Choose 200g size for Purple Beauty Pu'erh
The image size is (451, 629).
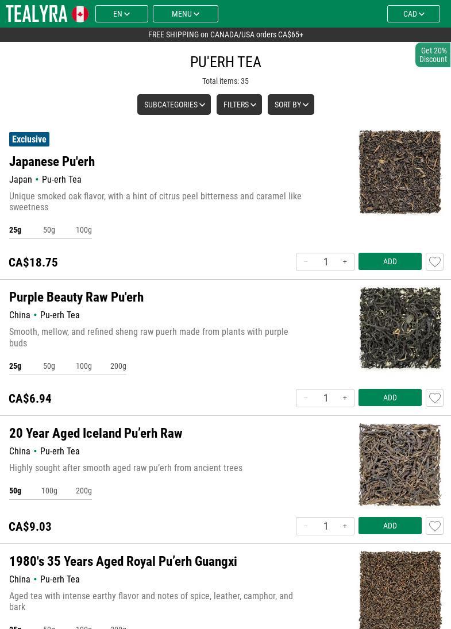tap(118, 366)
